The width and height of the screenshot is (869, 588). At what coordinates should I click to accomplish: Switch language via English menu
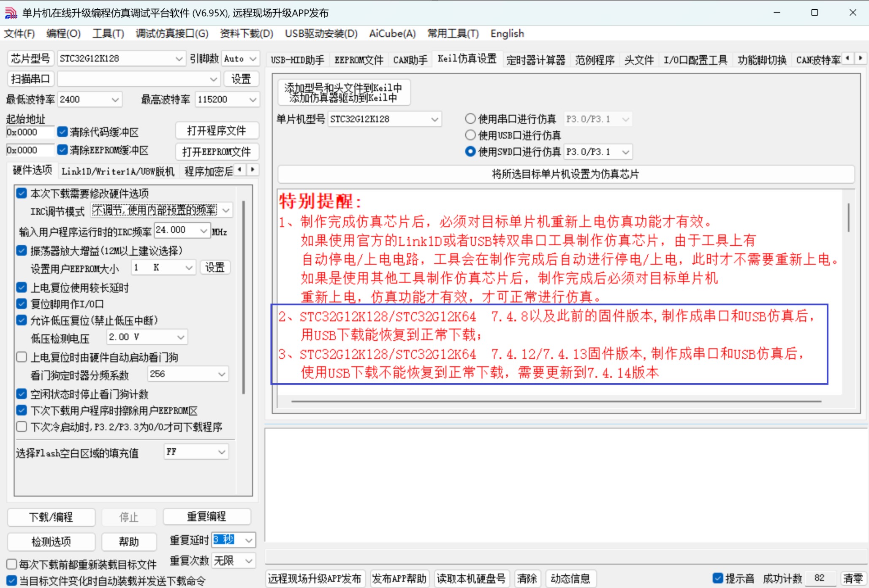pos(507,33)
